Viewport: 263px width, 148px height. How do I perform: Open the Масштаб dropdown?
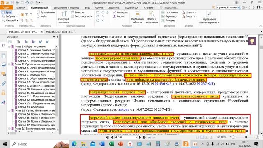pyautogui.click(x=10, y=21)
